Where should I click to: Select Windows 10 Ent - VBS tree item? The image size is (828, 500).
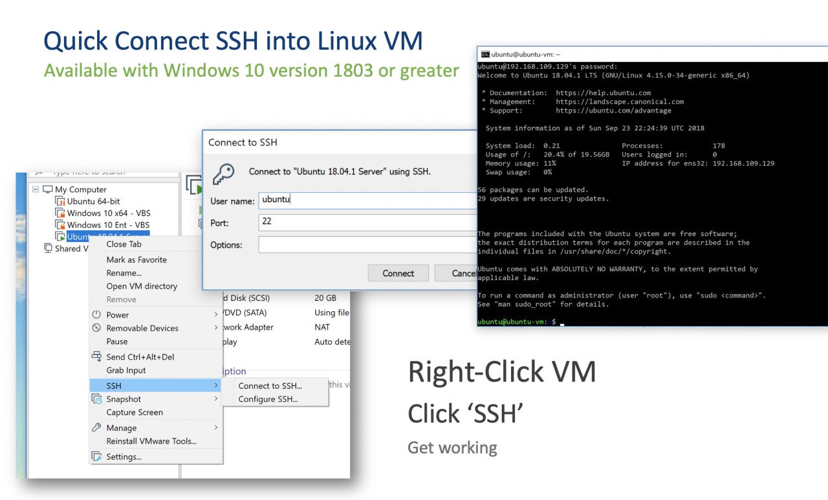tap(108, 224)
